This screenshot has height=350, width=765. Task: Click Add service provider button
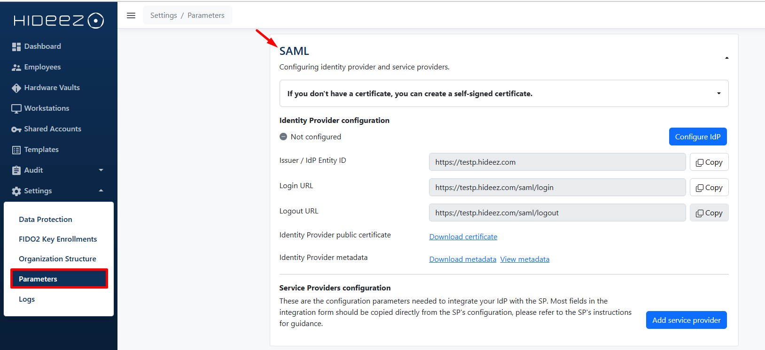[686, 320]
